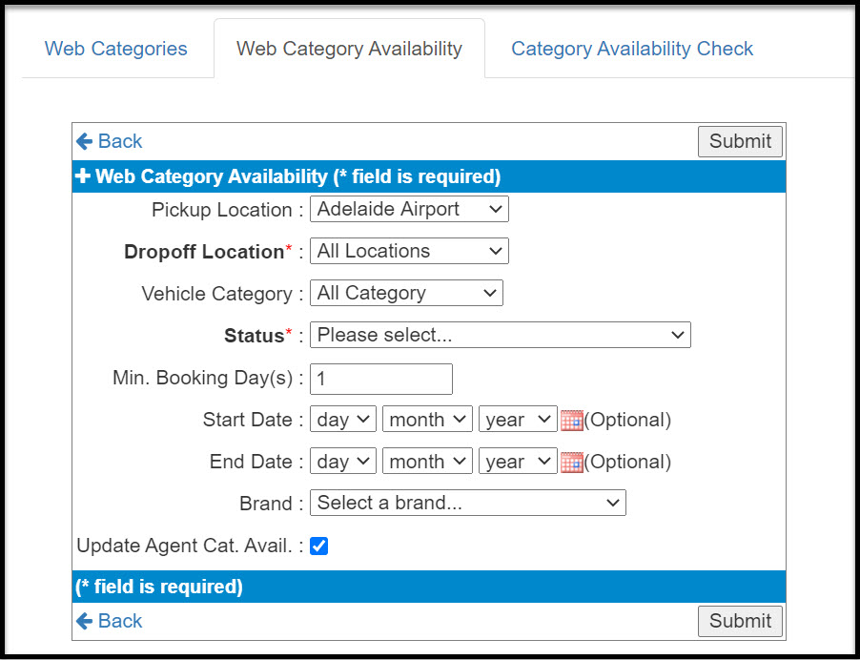Expand the Dropoff Location dropdown
This screenshot has height=660, width=860.
(x=409, y=251)
